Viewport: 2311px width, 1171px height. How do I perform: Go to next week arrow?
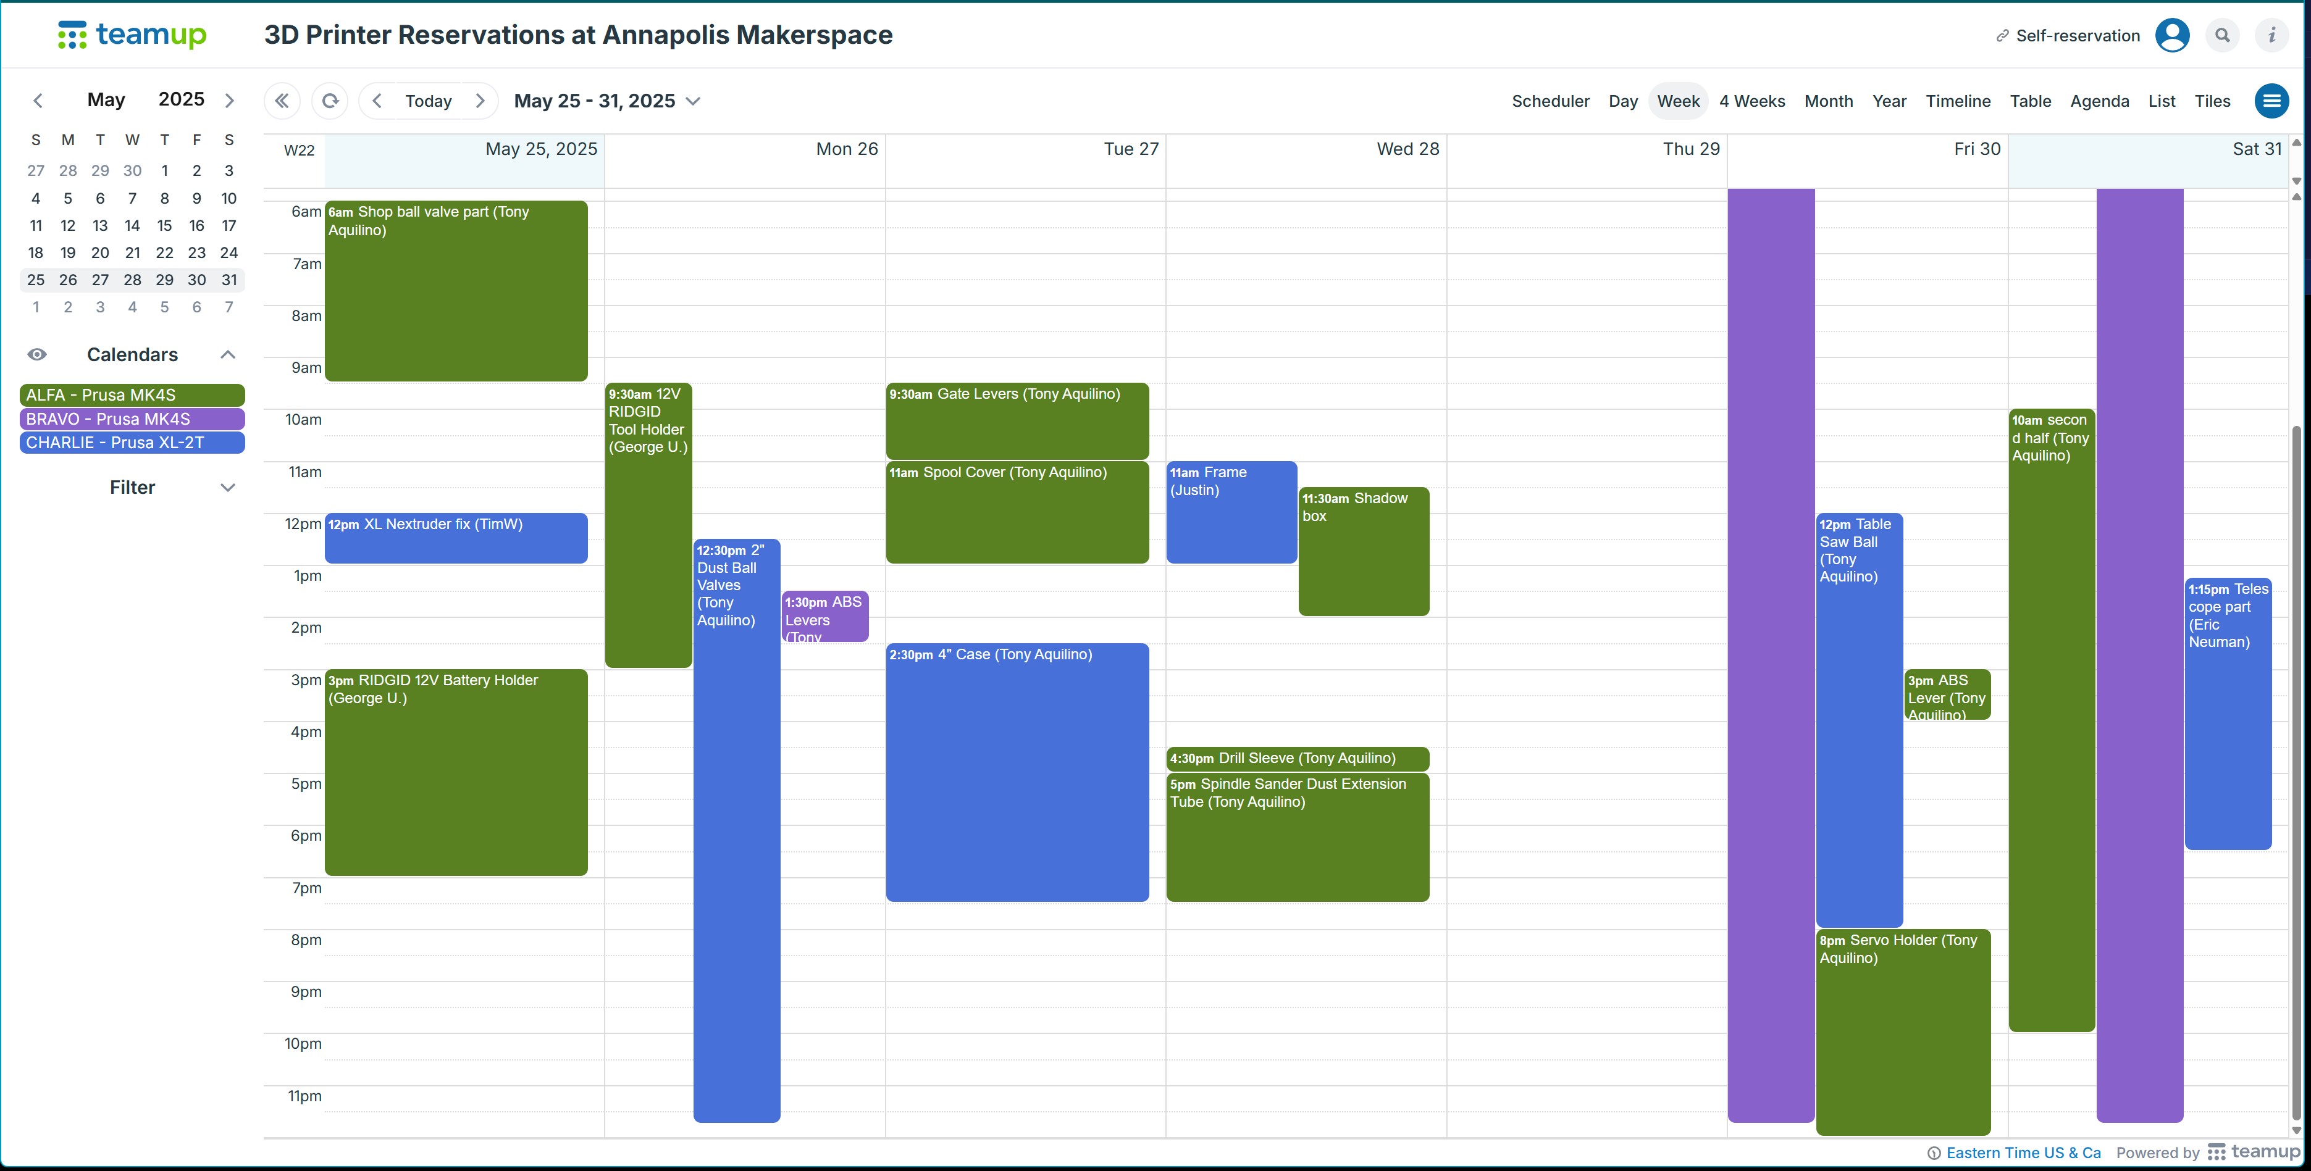(x=480, y=101)
